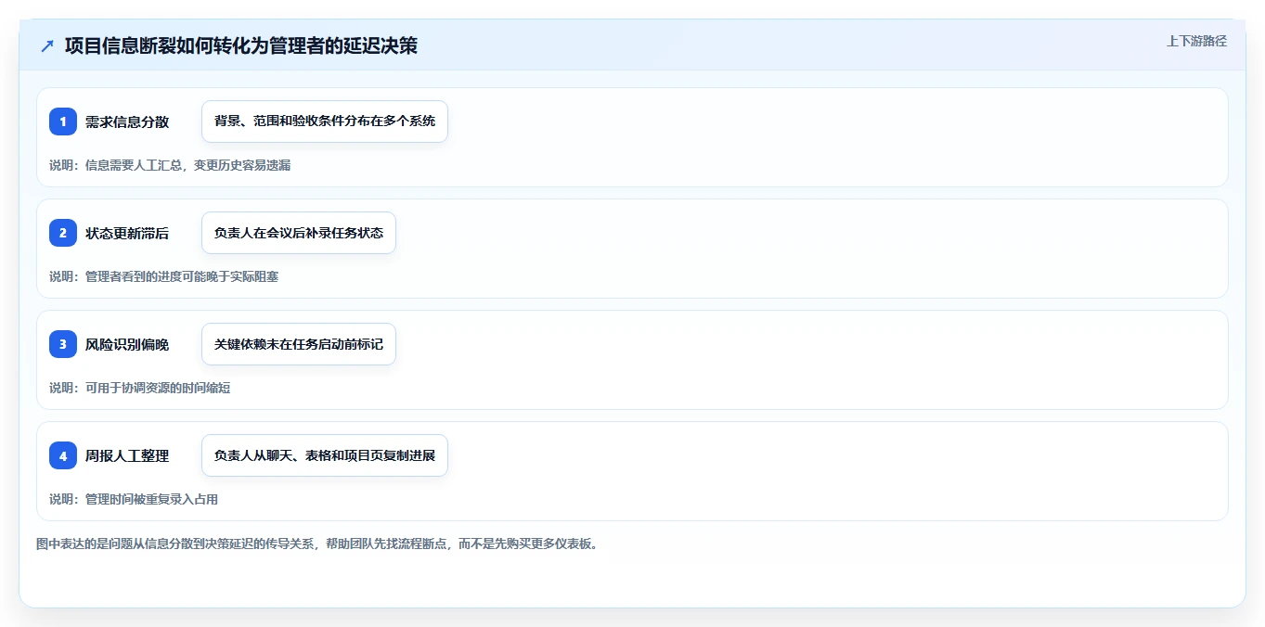Click the chip 背景、范围和验收条件分布在多个系统
The height and width of the screenshot is (627, 1265).
325,122
